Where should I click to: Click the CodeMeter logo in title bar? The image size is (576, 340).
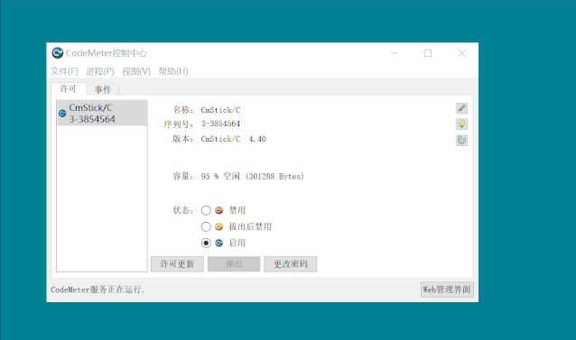[57, 53]
